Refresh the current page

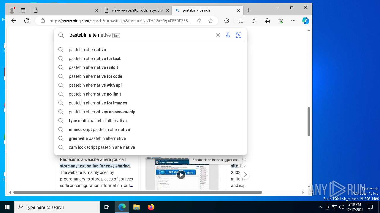(27, 21)
